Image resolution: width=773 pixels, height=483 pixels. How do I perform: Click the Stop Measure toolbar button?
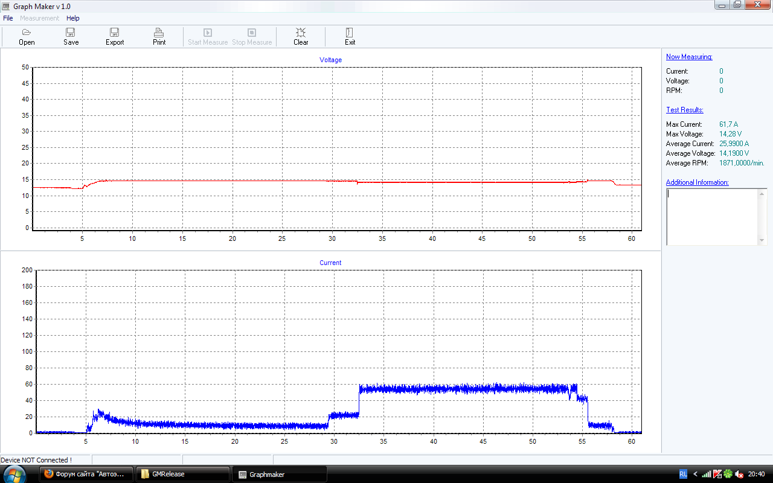(x=252, y=36)
